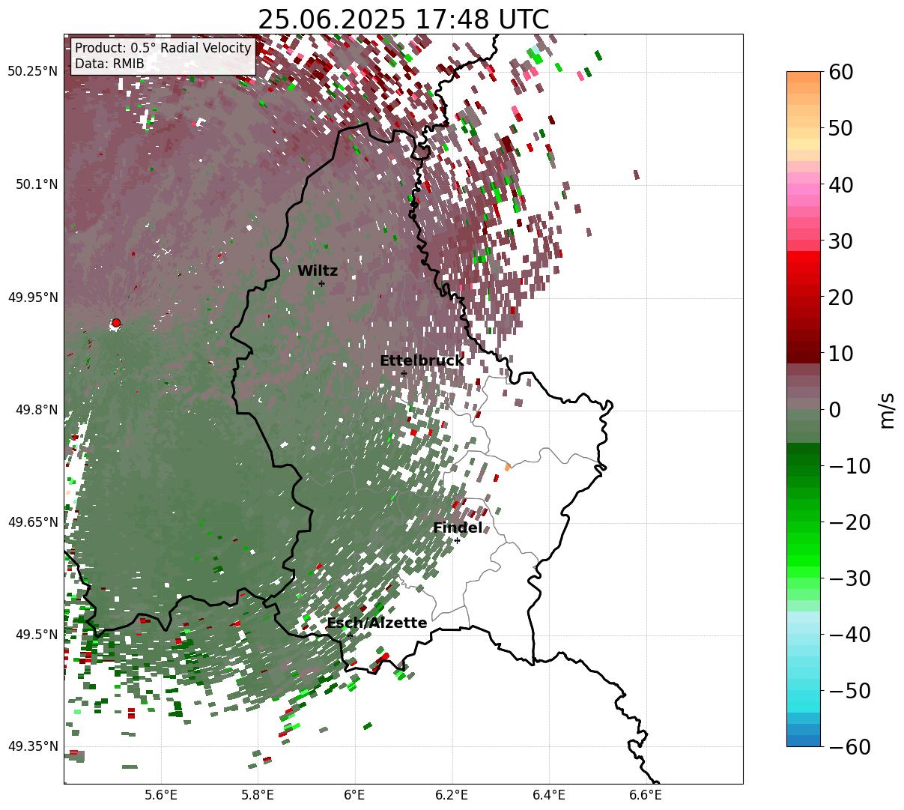The height and width of the screenshot is (810, 904).
Task: Click the 49.95°N latitude tick label
Action: (x=32, y=297)
